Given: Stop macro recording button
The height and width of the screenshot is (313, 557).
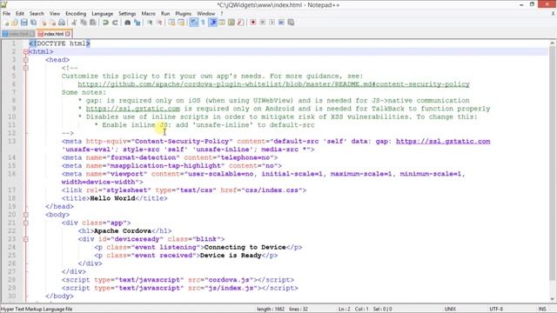Looking at the screenshot, I should 263,23.
